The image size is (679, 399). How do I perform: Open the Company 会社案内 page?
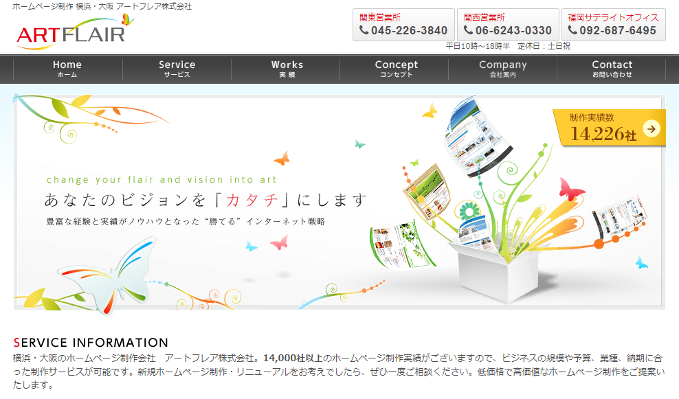click(x=502, y=69)
